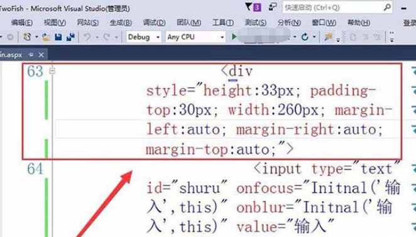Open the start target dropdown arrow

click(x=295, y=37)
